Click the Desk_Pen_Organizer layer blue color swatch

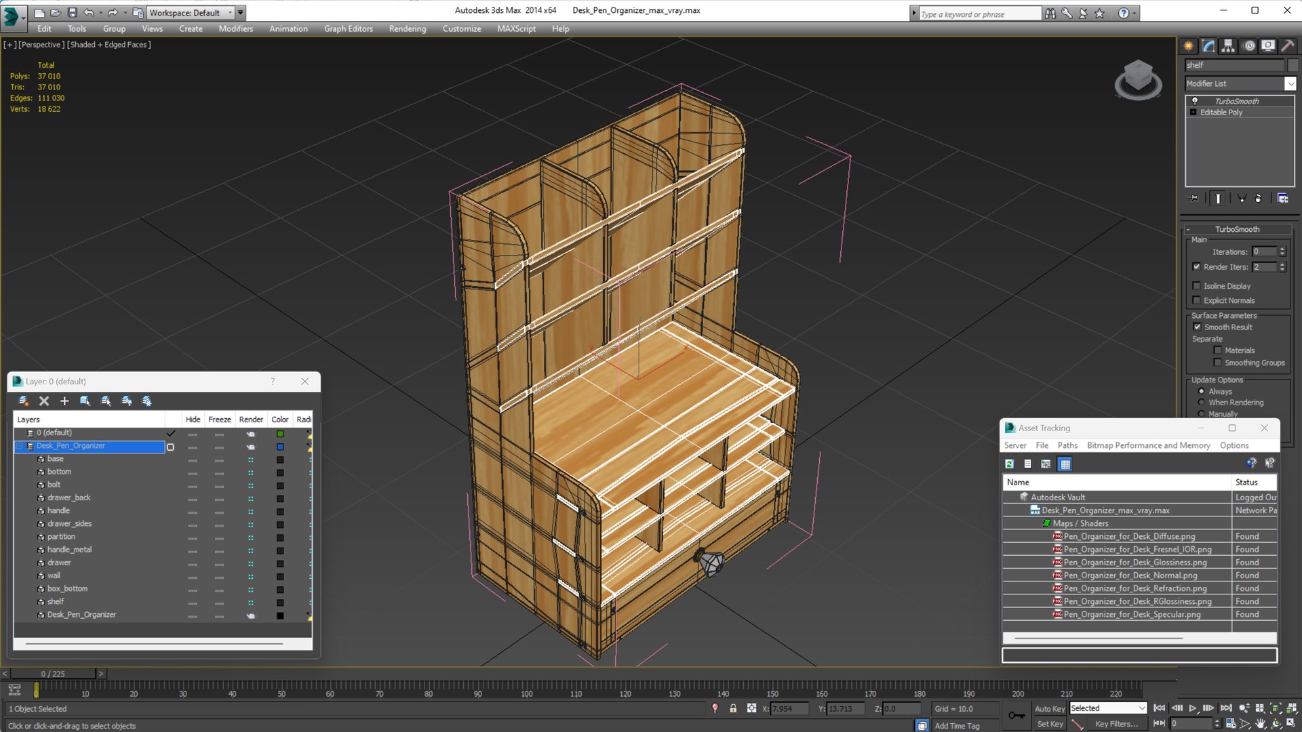(280, 447)
